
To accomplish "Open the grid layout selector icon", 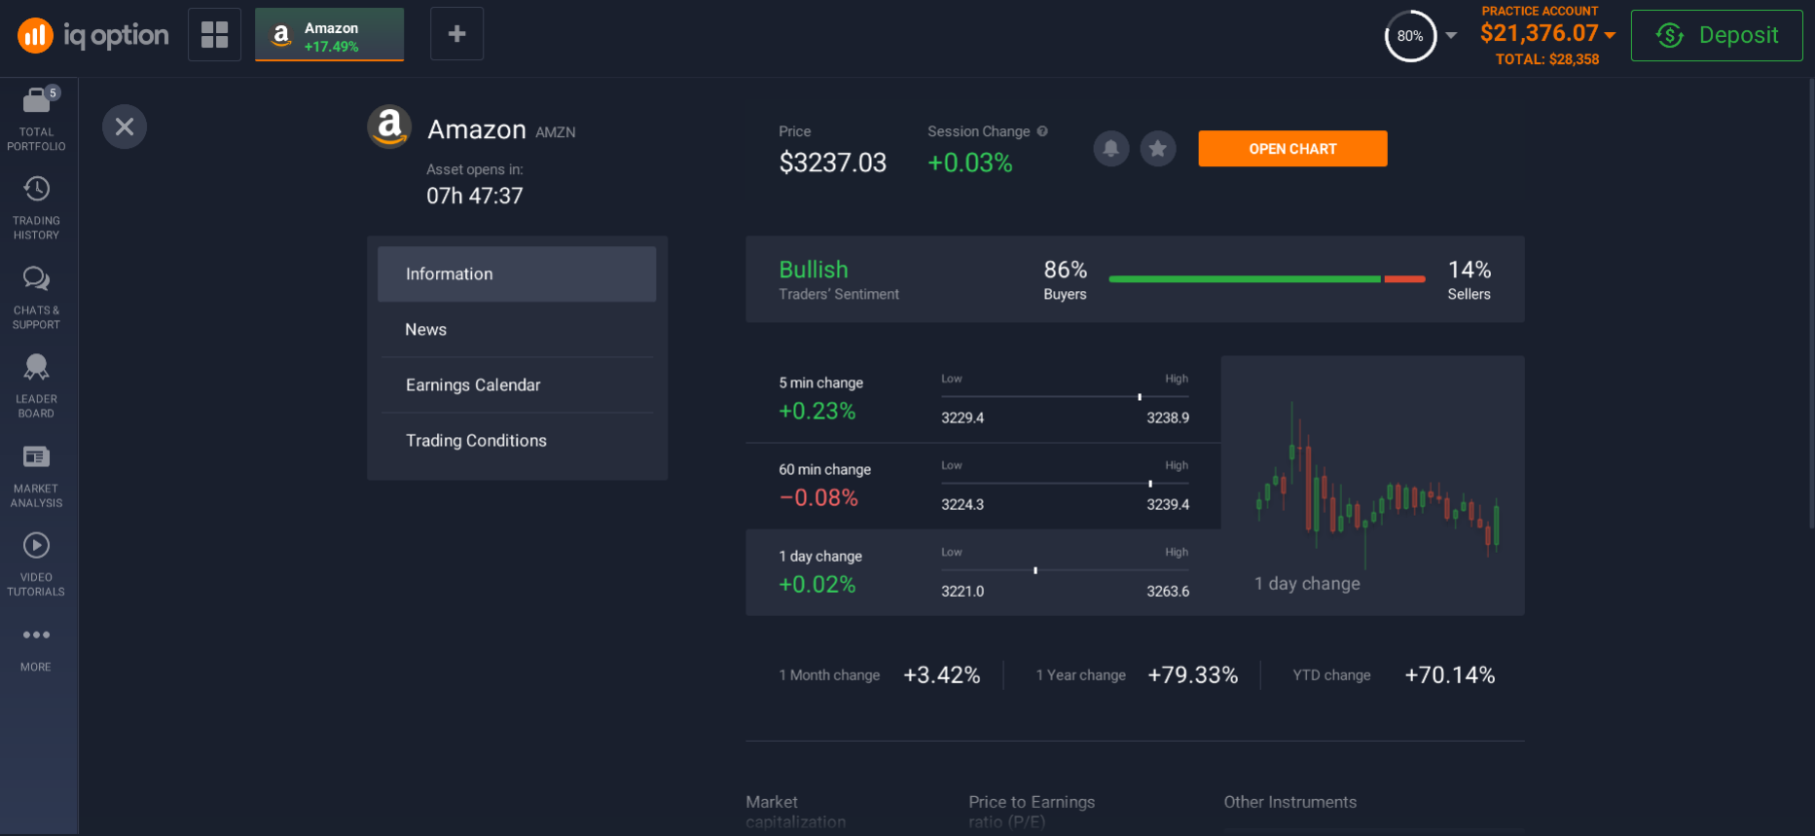I will point(214,35).
